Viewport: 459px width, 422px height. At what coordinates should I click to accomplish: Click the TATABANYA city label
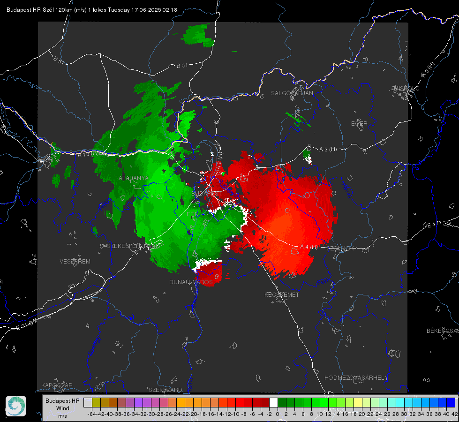(132, 178)
